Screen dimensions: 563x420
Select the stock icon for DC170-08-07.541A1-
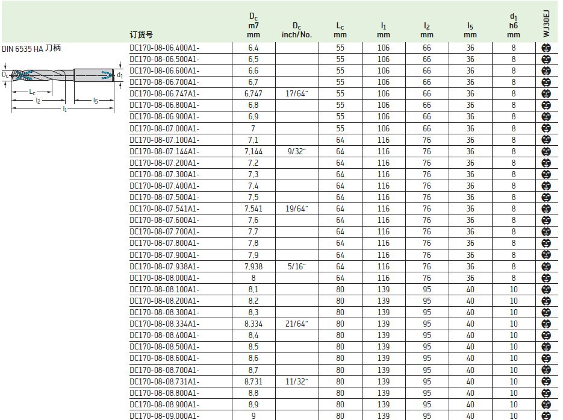(546, 208)
